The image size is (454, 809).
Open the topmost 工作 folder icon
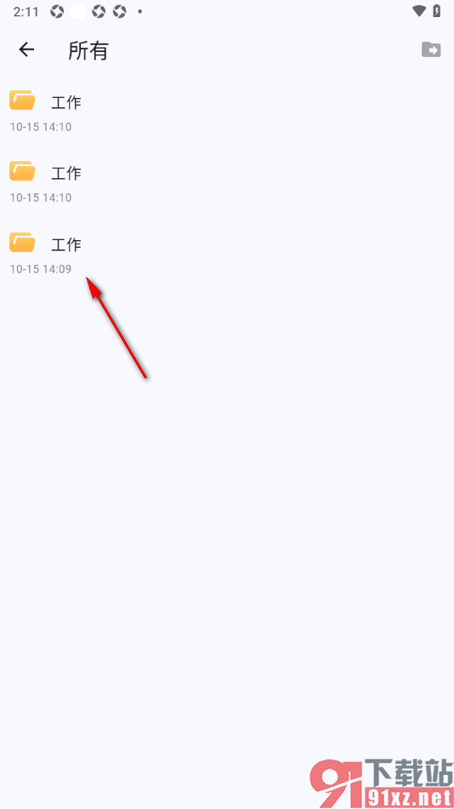coord(22,100)
